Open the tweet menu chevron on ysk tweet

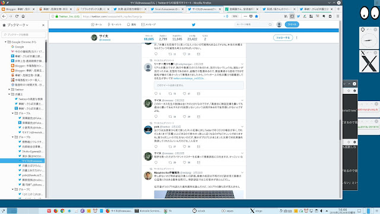tap(242, 127)
